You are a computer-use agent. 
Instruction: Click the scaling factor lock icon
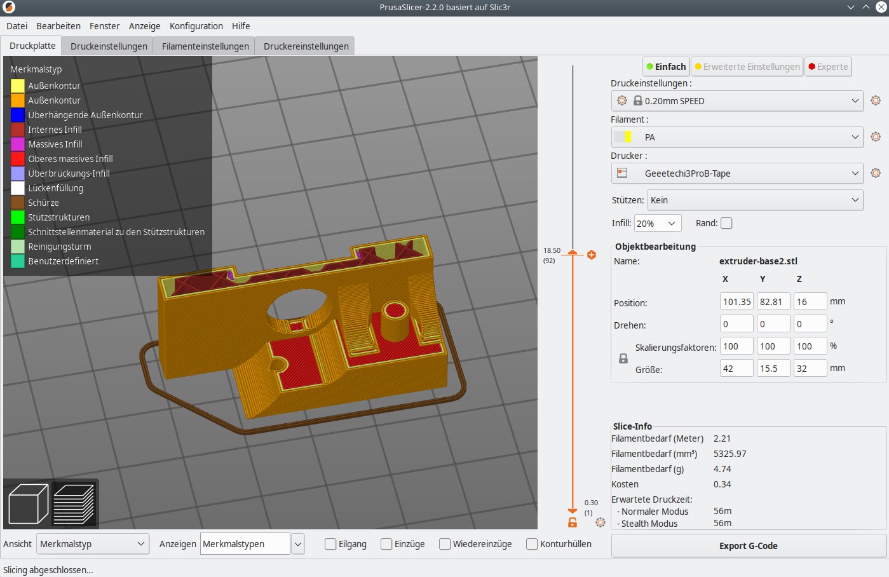pyautogui.click(x=623, y=358)
